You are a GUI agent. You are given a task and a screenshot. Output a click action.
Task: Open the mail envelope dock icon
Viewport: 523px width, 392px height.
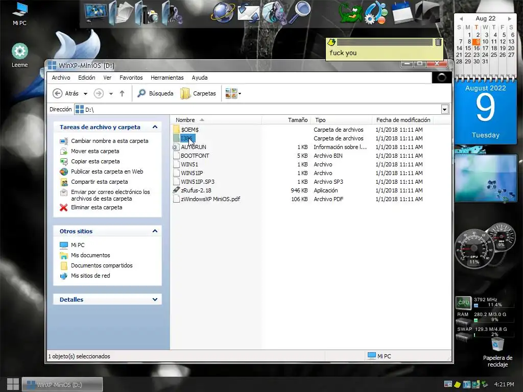(x=249, y=13)
